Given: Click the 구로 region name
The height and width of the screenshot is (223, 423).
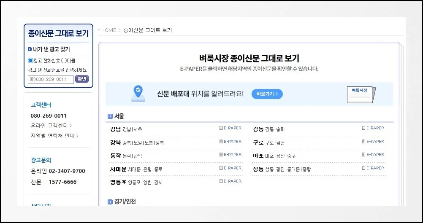Looking at the screenshot, I should coord(258,142).
